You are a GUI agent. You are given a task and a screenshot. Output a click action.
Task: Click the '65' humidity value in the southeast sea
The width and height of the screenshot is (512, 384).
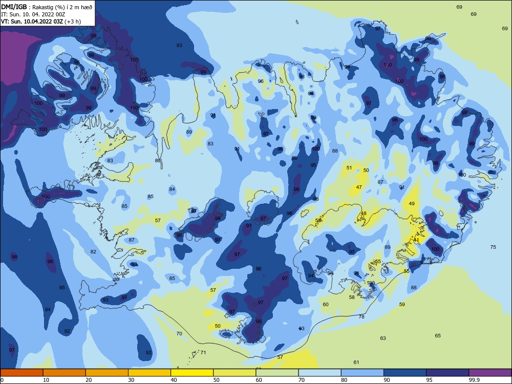(438, 336)
